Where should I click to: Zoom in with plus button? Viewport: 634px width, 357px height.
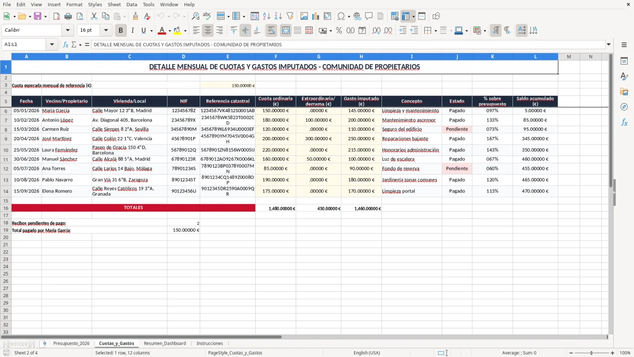(612, 353)
